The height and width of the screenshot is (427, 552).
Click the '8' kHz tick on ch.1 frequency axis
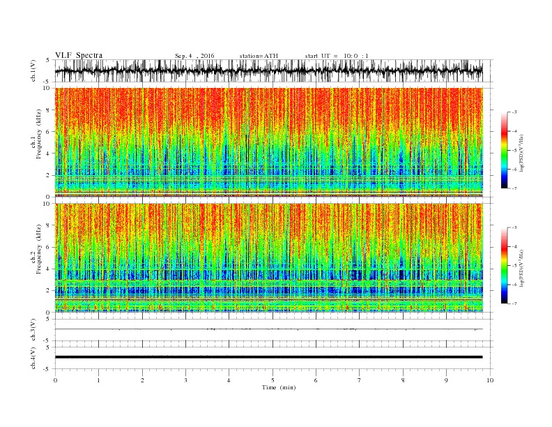pyautogui.click(x=48, y=110)
